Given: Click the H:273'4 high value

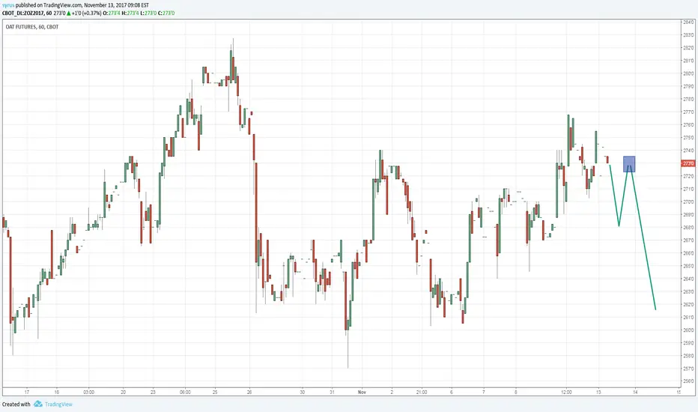Looking at the screenshot, I should pos(130,13).
